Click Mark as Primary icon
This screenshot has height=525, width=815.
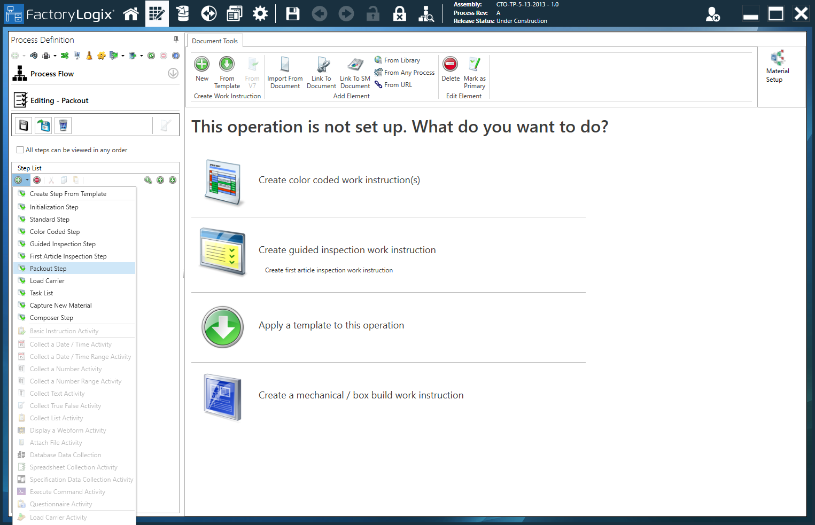[x=474, y=65]
